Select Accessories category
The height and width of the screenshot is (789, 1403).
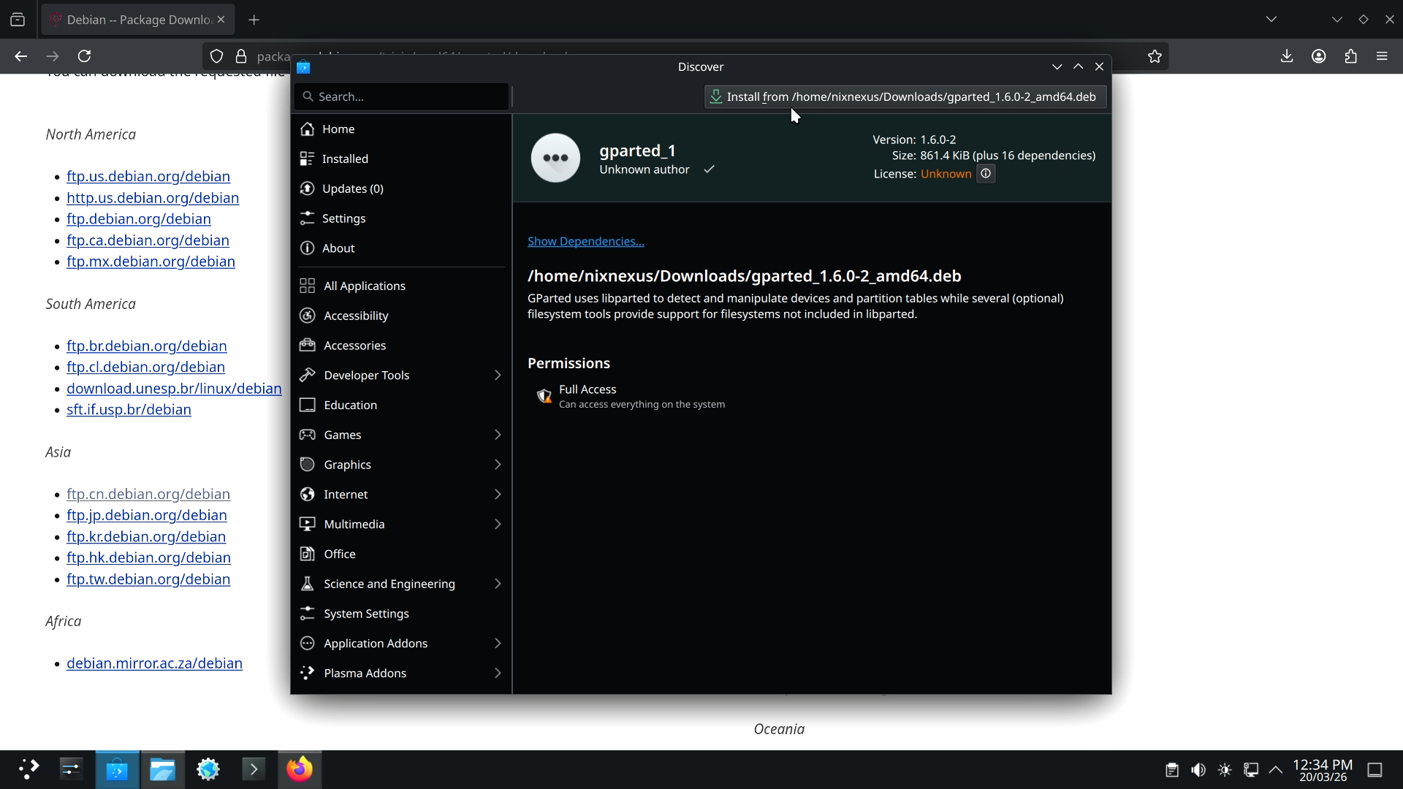(x=401, y=346)
